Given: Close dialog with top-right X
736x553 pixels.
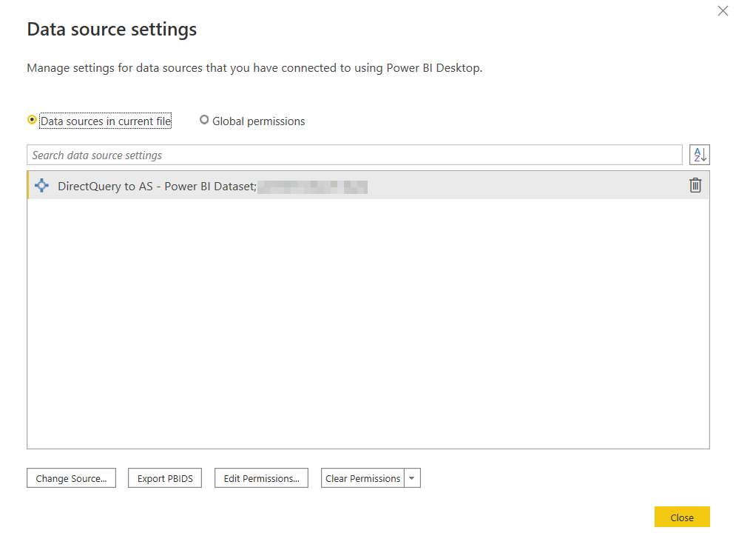Looking at the screenshot, I should [723, 11].
